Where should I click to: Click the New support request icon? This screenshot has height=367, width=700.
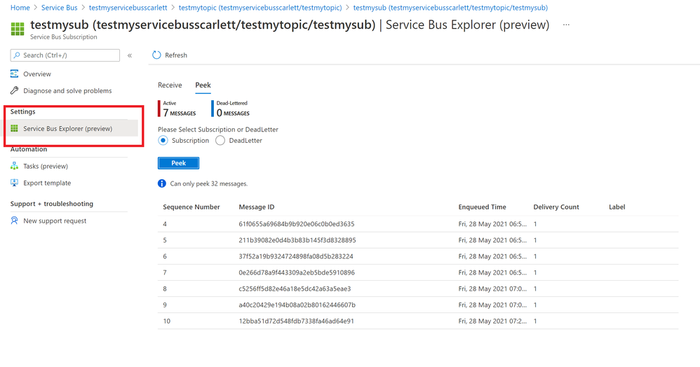tap(14, 221)
